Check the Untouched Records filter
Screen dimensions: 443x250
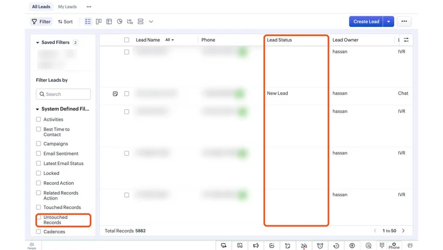(39, 217)
